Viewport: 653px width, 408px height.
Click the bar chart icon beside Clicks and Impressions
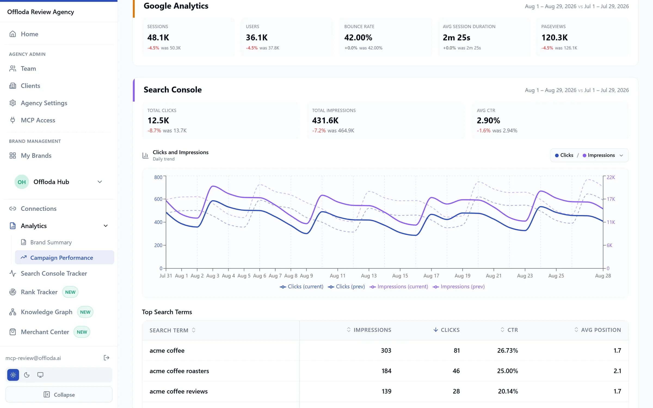click(x=146, y=155)
